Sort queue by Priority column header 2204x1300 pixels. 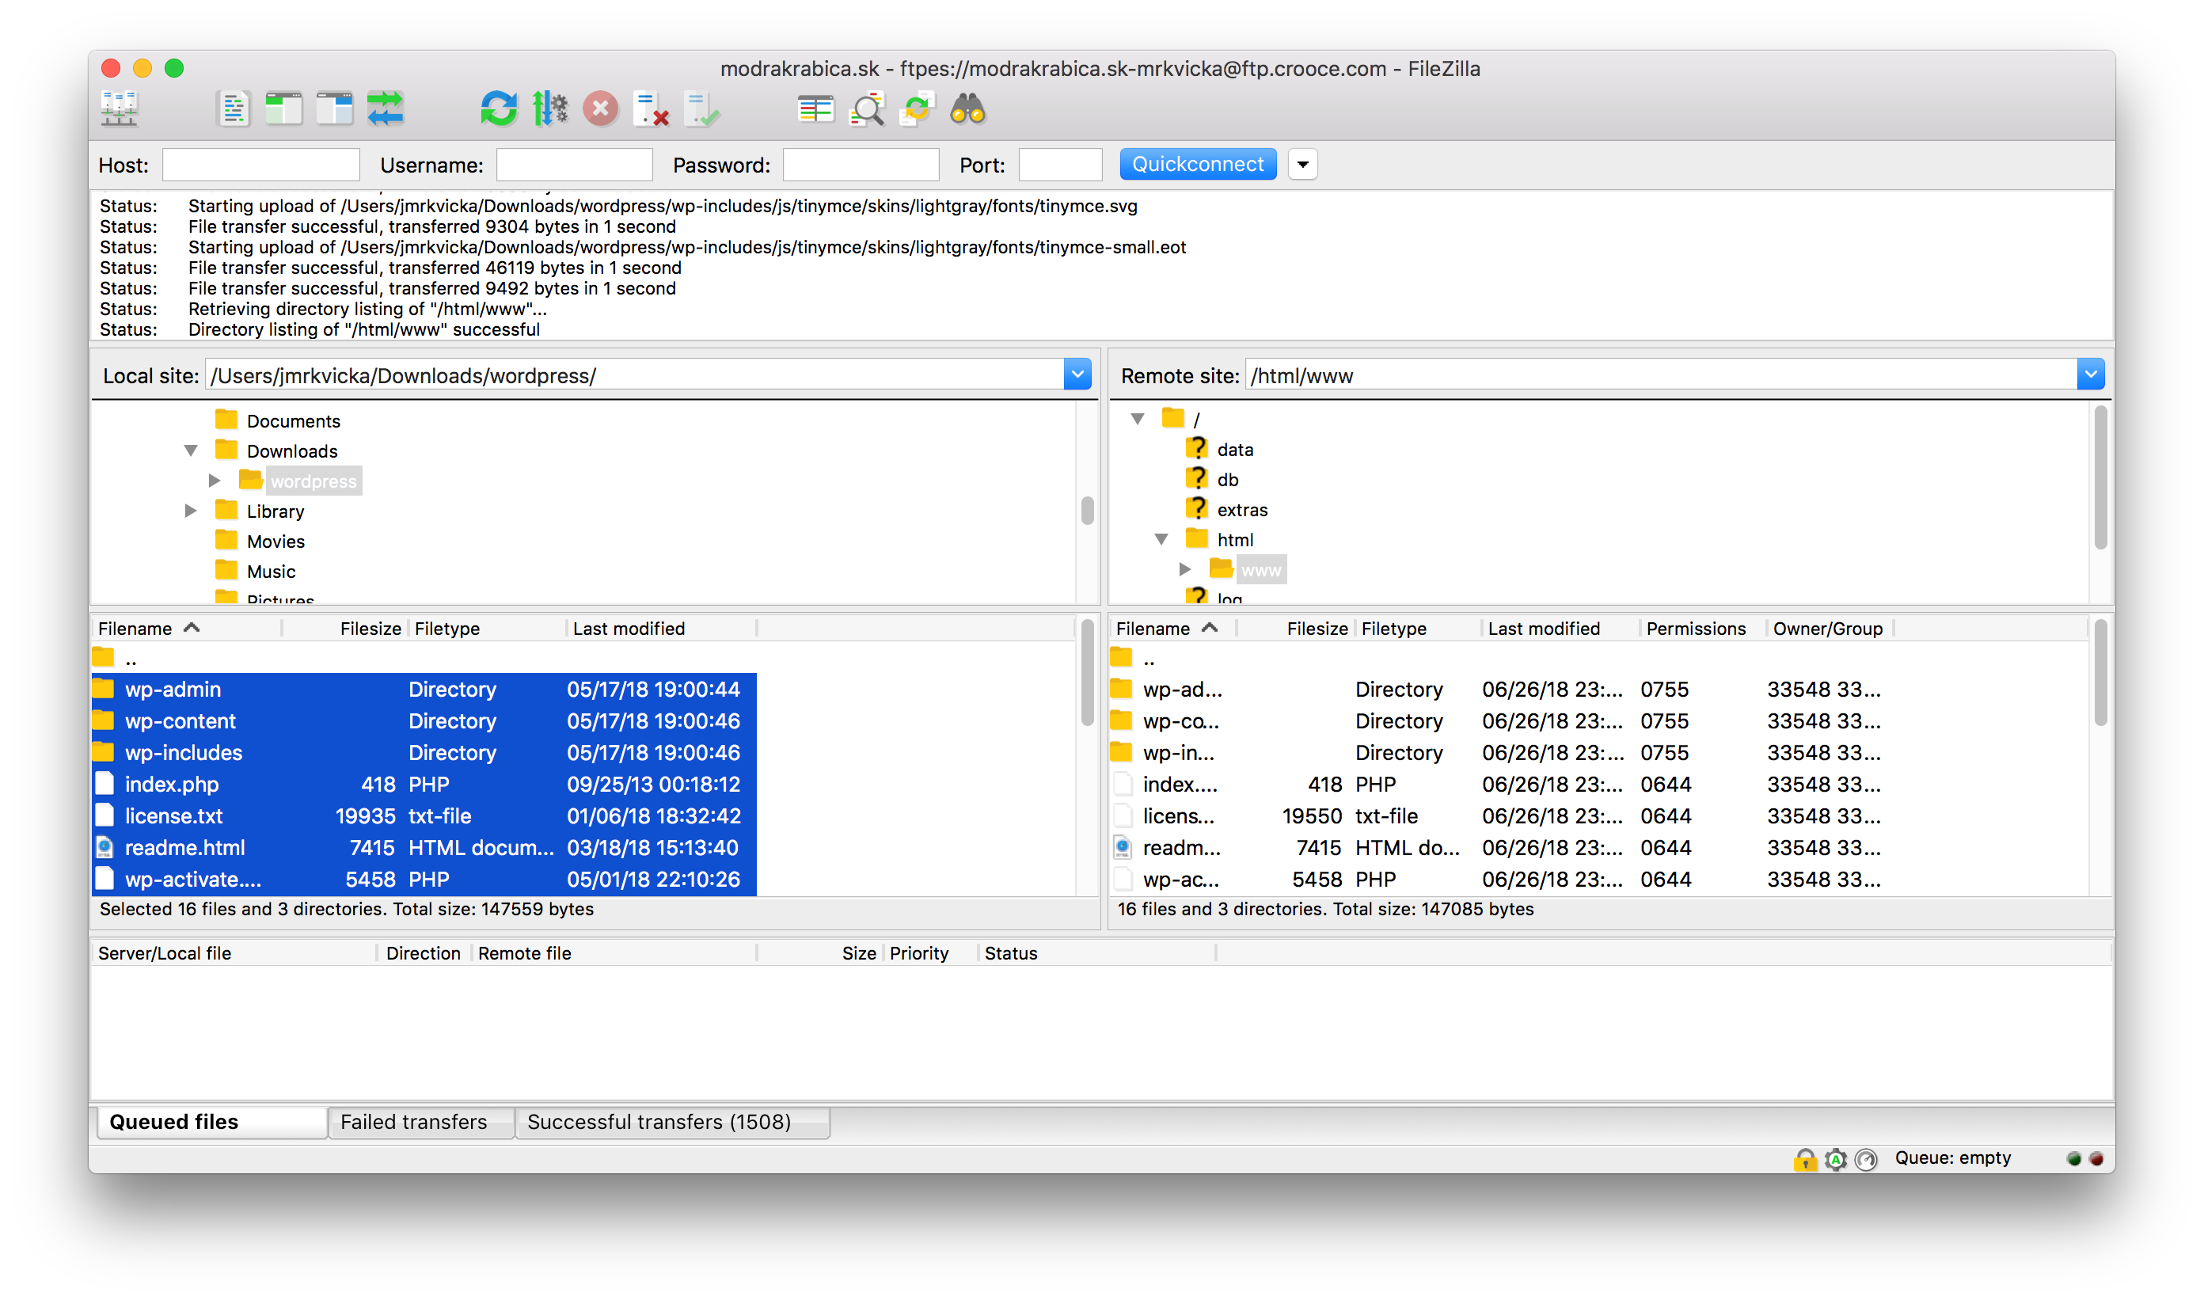pyautogui.click(x=929, y=953)
